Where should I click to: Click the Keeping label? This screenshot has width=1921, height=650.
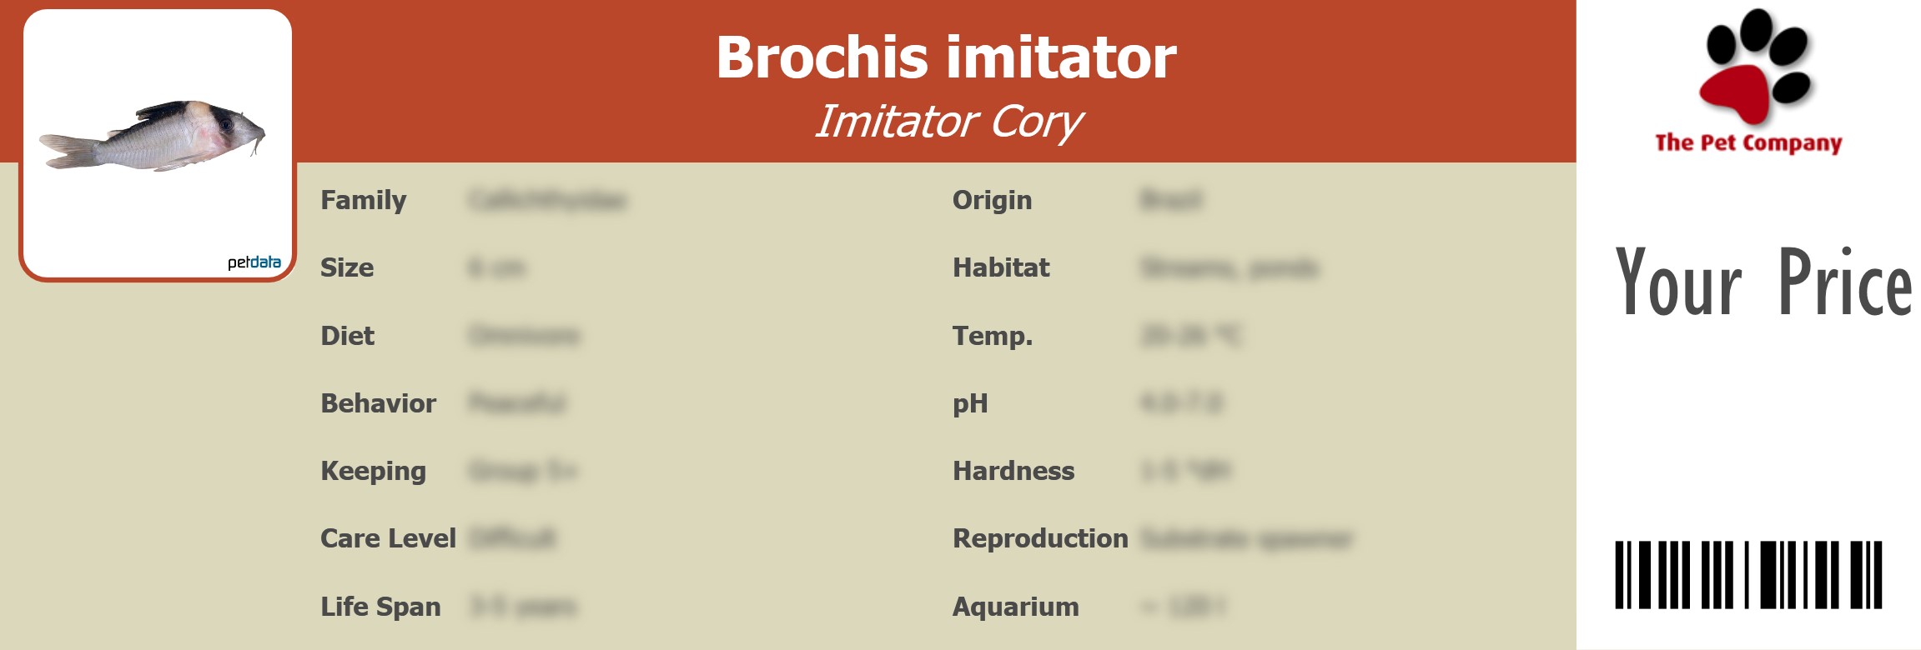[373, 471]
